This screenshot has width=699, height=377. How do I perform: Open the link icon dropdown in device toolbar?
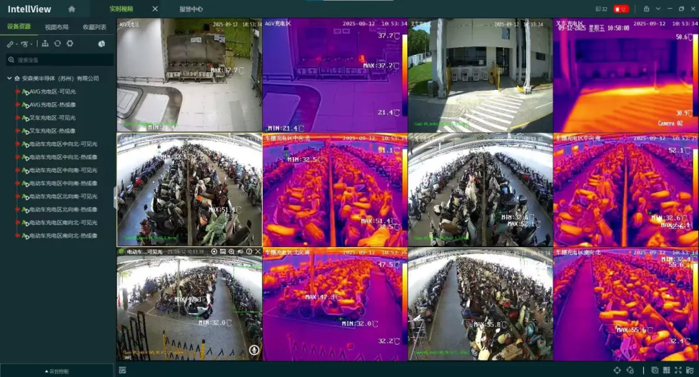click(11, 44)
